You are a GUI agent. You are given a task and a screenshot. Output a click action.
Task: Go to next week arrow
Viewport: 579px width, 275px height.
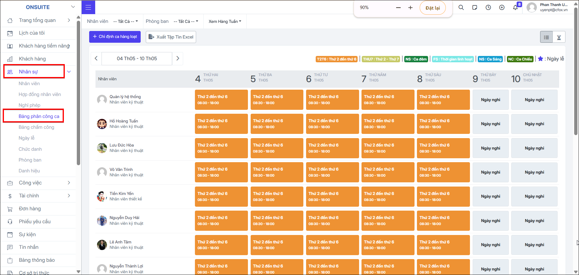pyautogui.click(x=178, y=58)
